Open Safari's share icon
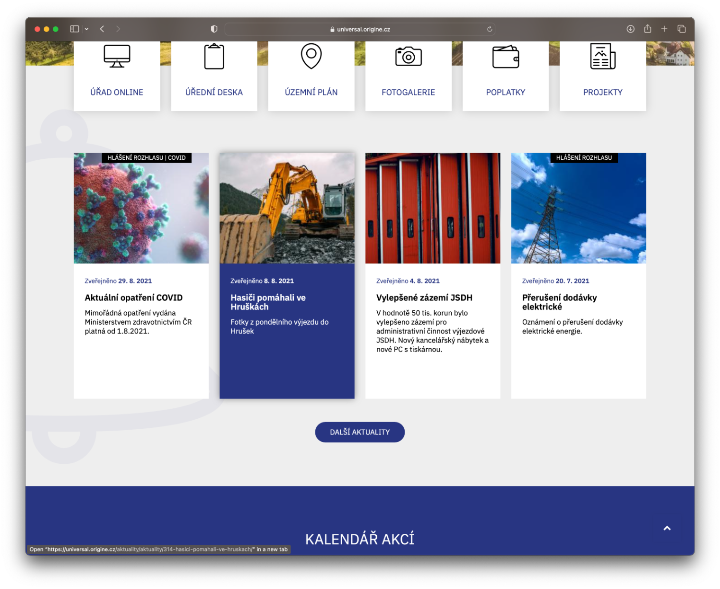 click(x=648, y=29)
